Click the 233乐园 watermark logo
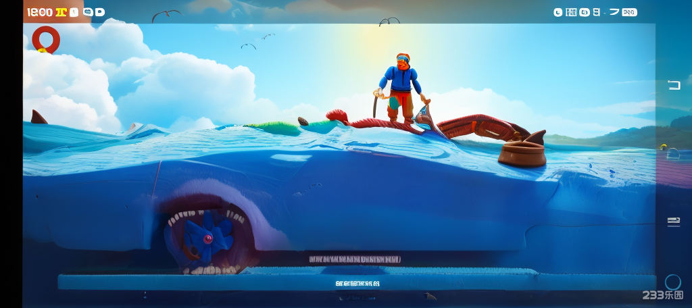The height and width of the screenshot is (308, 692). [662, 295]
